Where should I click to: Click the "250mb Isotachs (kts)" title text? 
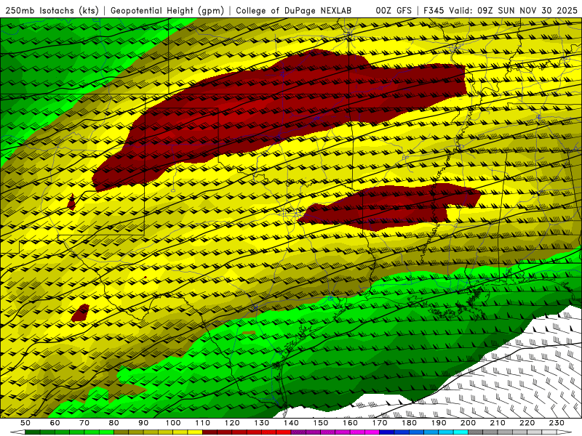[x=52, y=11]
